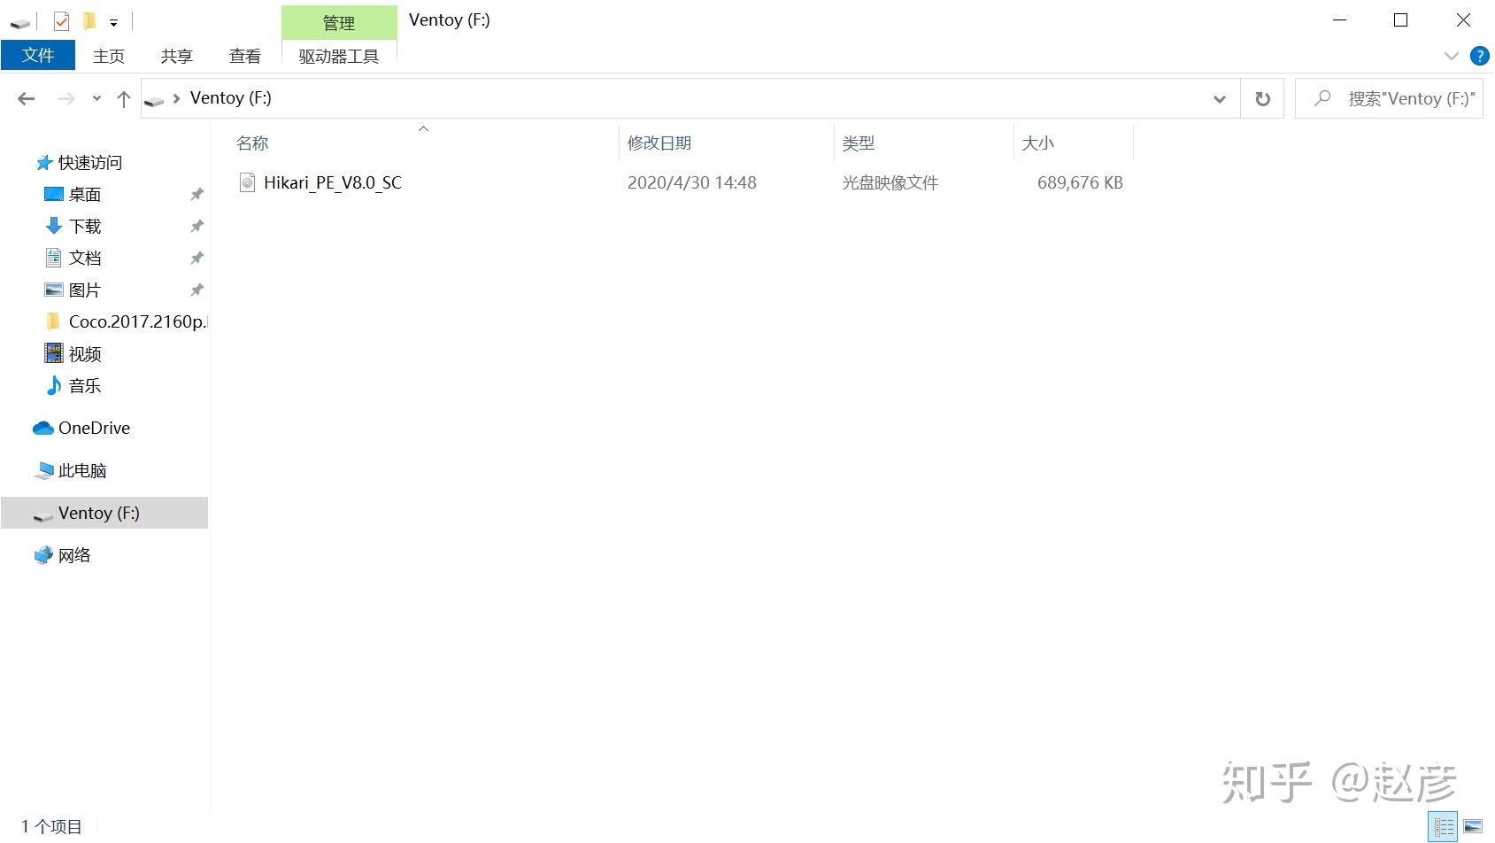This screenshot has height=843, width=1495.
Task: Click the drive icon in the address bar
Action: click(x=154, y=99)
